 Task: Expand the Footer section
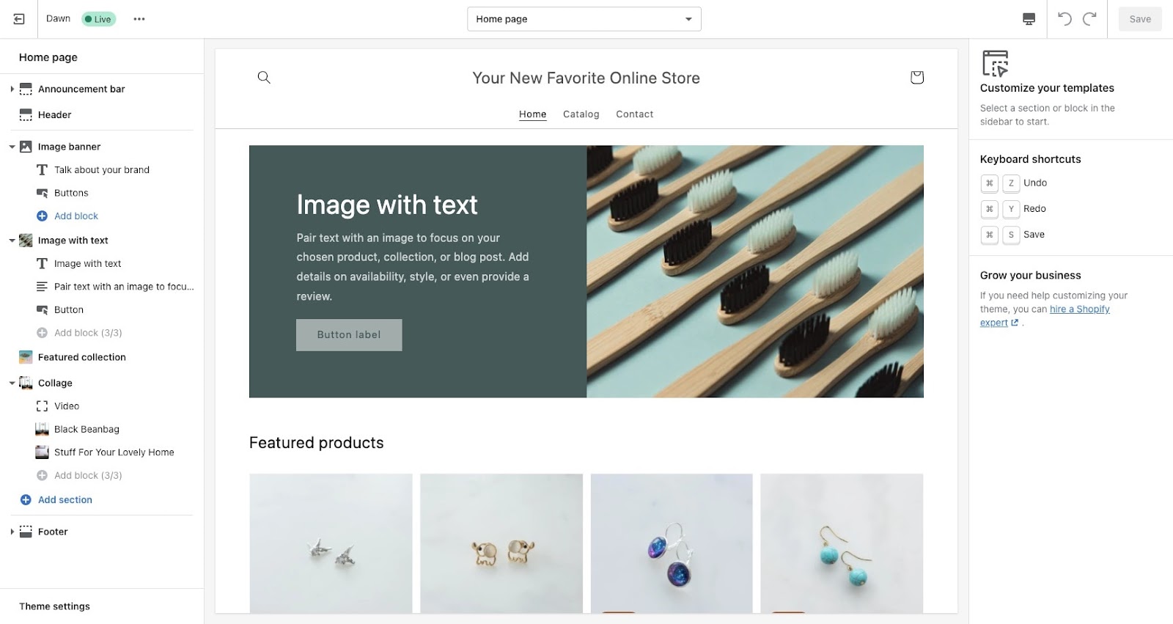pos(12,531)
